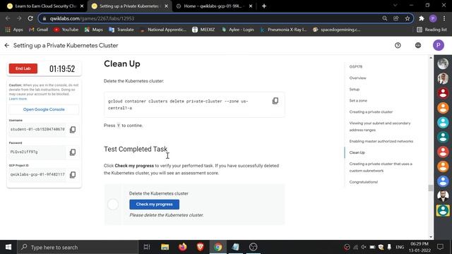Screen dimensions: 452x254
Task: Open the Chrome three-dot menu
Action: pyautogui.click(x=444, y=18)
